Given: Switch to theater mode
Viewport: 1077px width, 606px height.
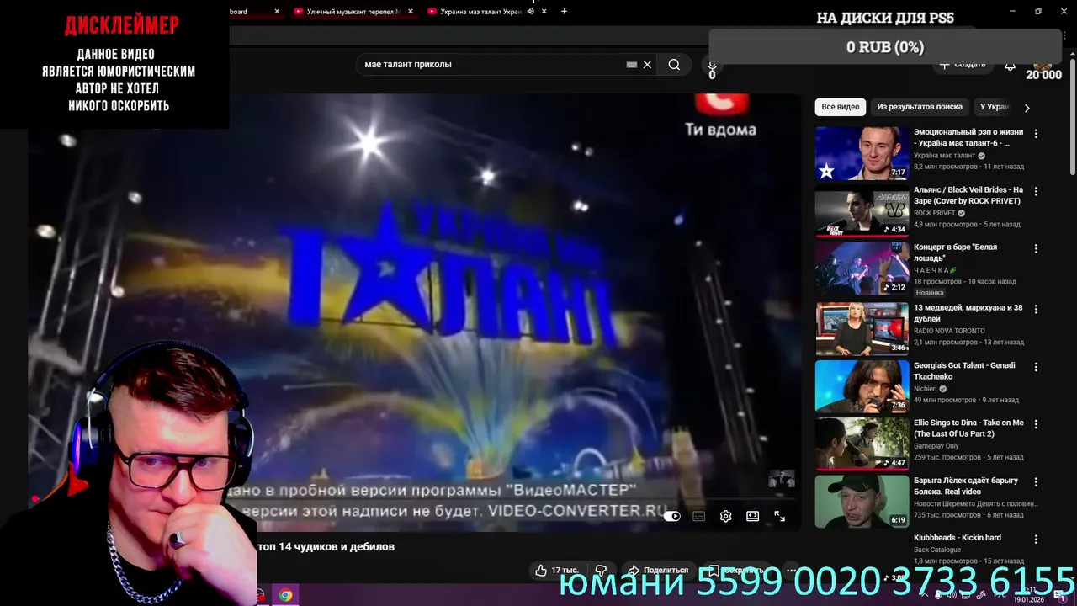Looking at the screenshot, I should point(752,516).
